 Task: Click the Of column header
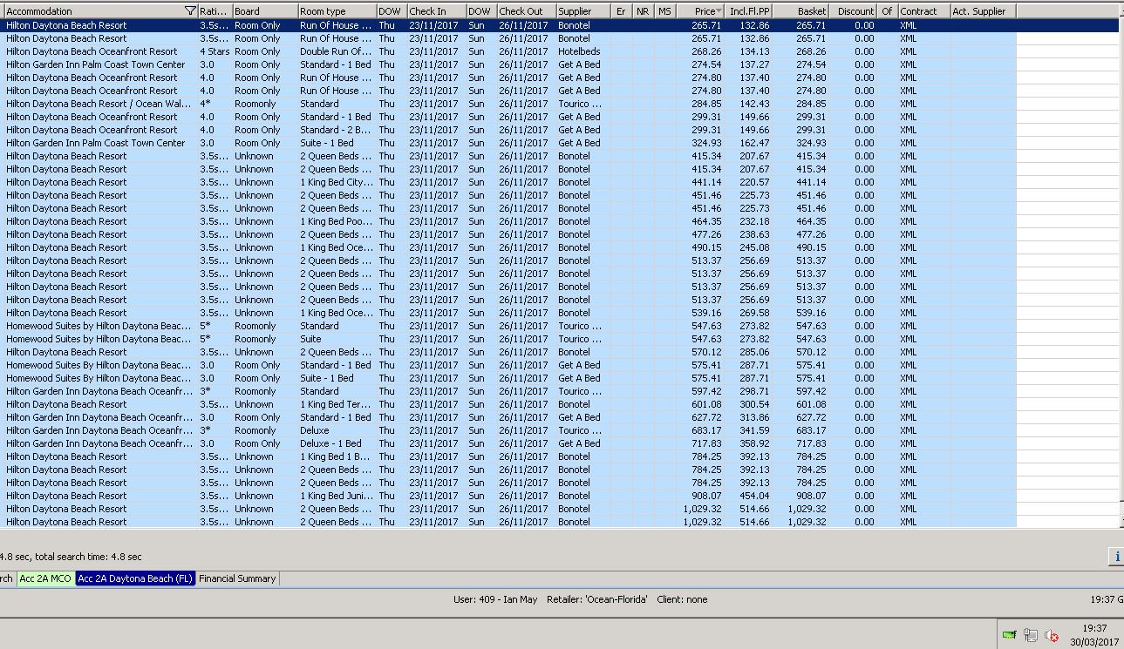(887, 11)
